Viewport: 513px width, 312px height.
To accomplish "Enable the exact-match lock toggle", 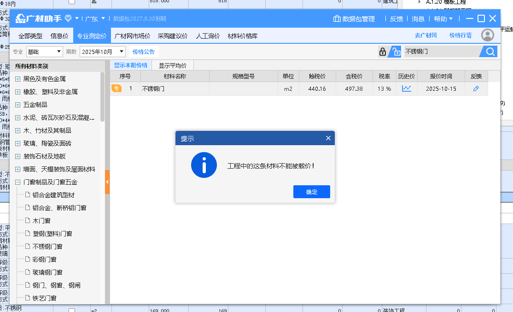I will [x=382, y=51].
